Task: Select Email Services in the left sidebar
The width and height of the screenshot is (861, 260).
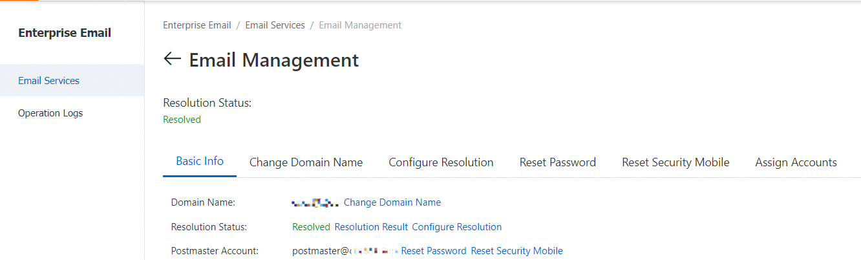Action: [x=49, y=81]
